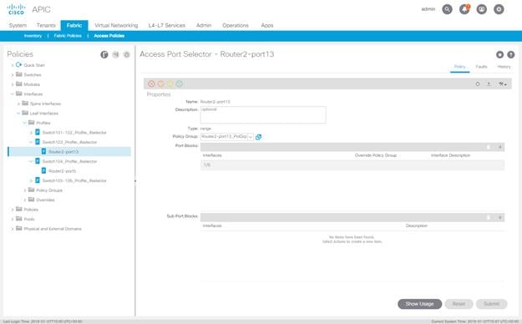Open the Tenants menu tab
Screen dimensions: 522x324
pyautogui.click(x=46, y=25)
